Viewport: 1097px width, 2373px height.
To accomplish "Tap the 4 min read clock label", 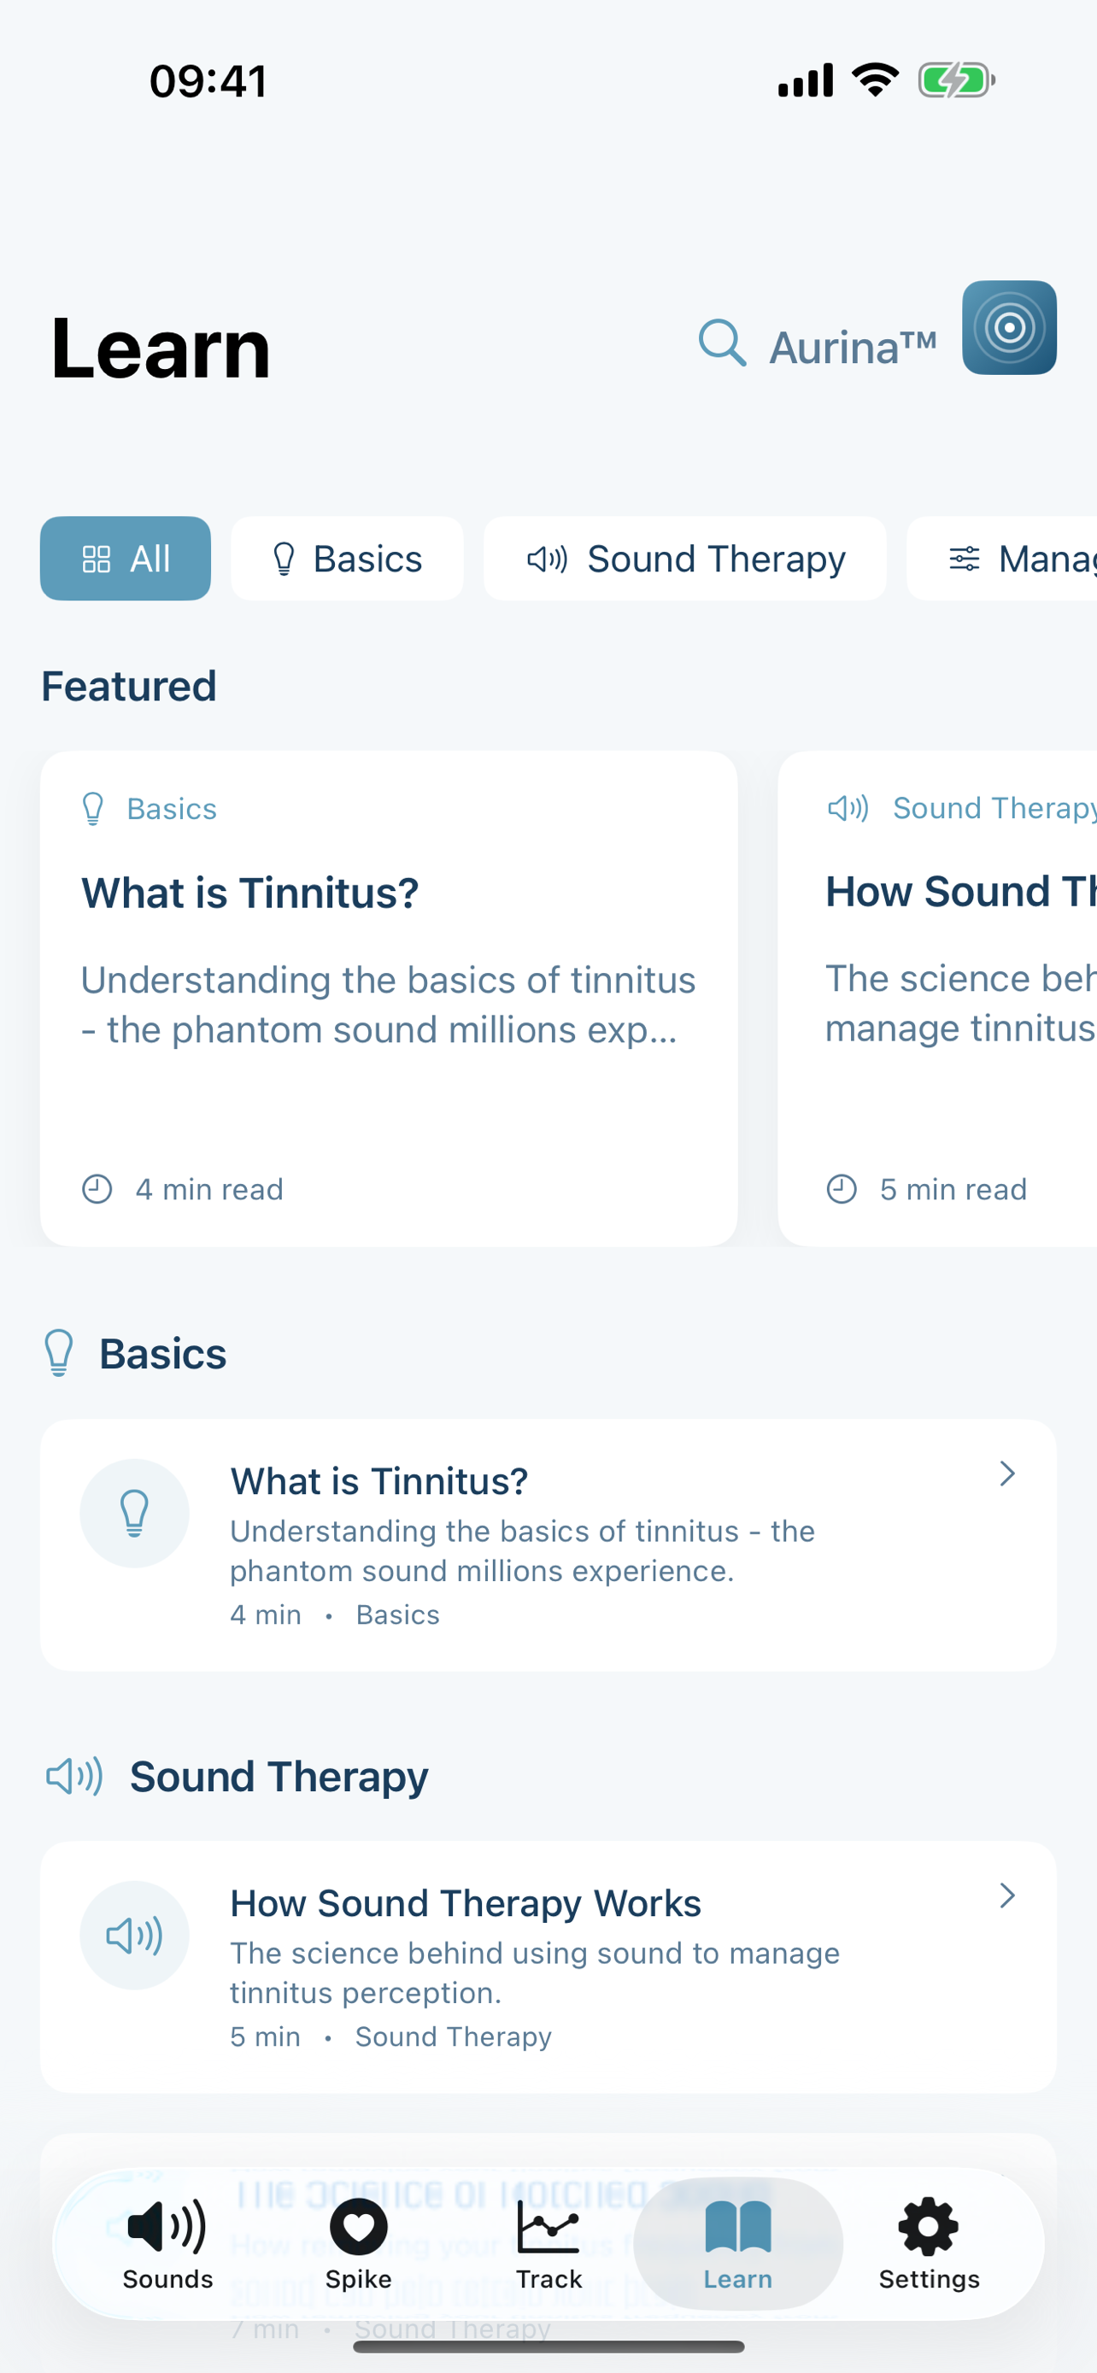I will [x=181, y=1189].
